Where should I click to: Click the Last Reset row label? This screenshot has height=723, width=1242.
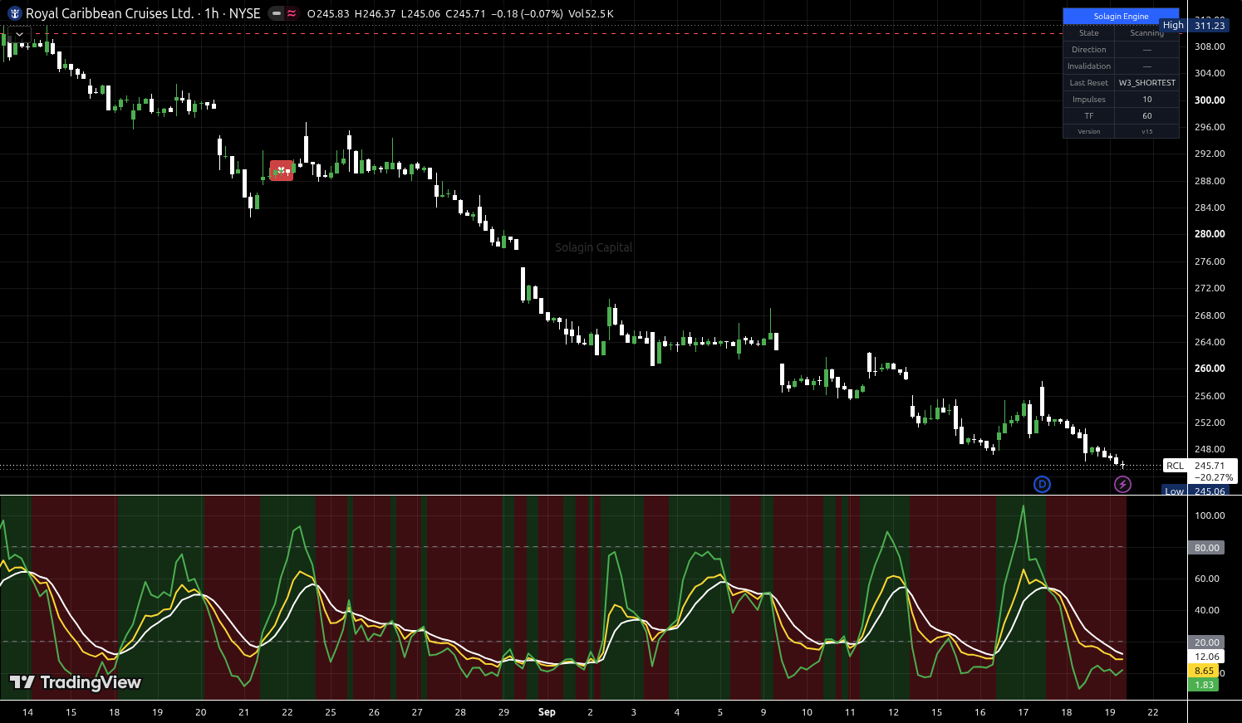tap(1089, 83)
